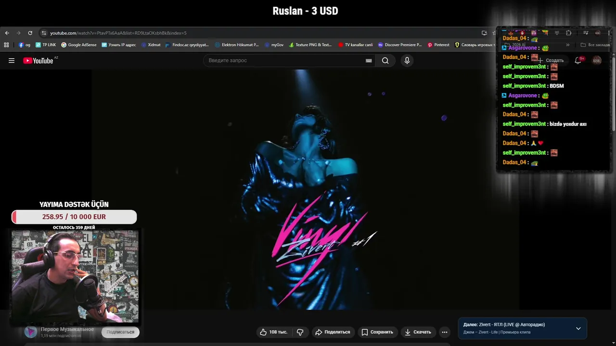Dislike the video

[x=300, y=332]
